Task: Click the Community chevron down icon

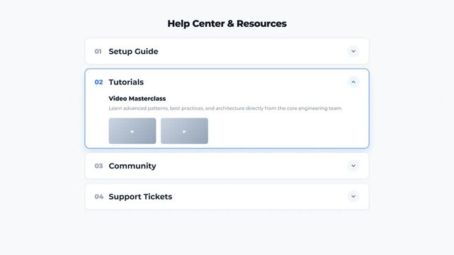Action: point(353,166)
